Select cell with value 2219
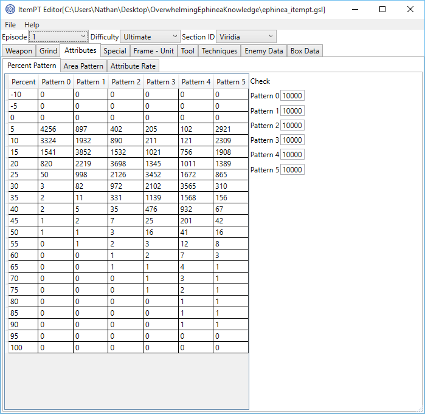Screen dimensions: 425x414 [x=91, y=164]
